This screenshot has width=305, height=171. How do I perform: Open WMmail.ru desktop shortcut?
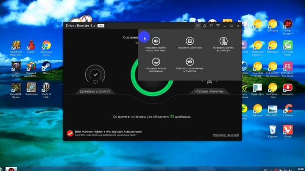click(x=273, y=47)
